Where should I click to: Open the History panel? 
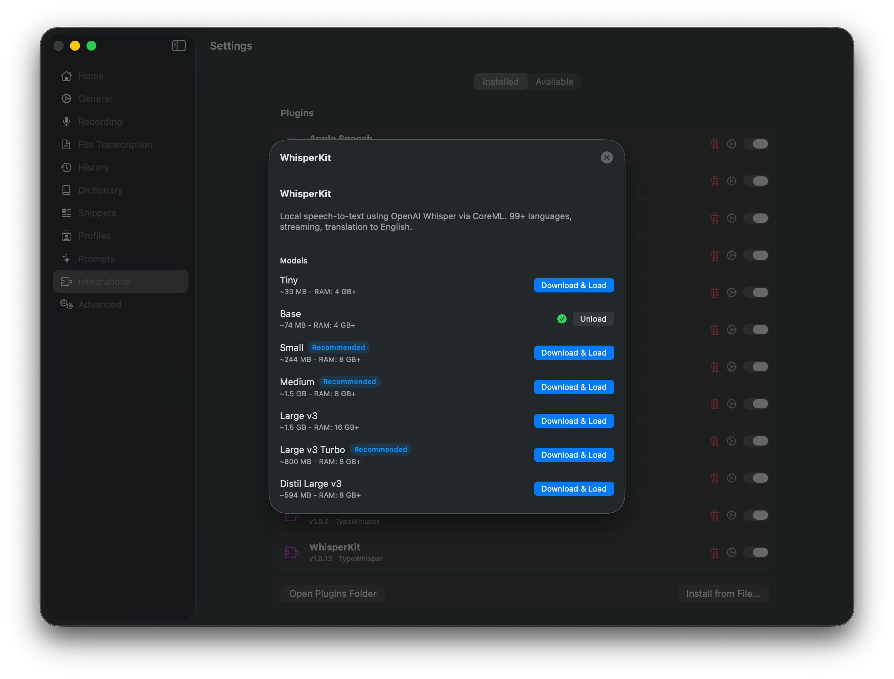94,167
